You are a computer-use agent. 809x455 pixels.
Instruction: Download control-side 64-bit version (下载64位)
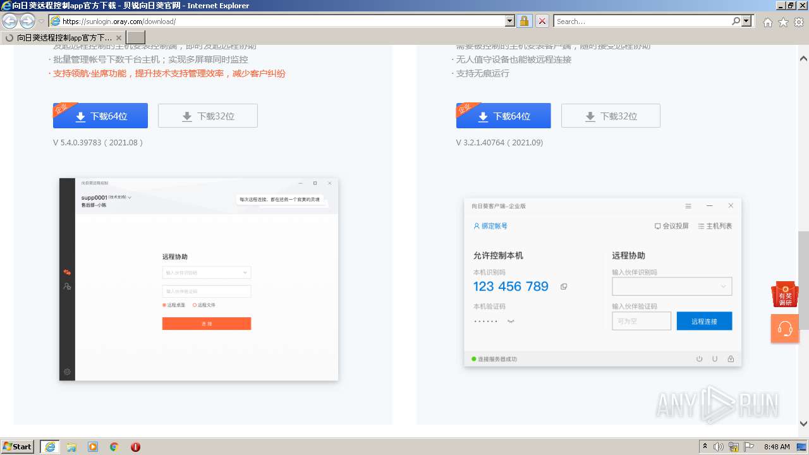click(100, 116)
